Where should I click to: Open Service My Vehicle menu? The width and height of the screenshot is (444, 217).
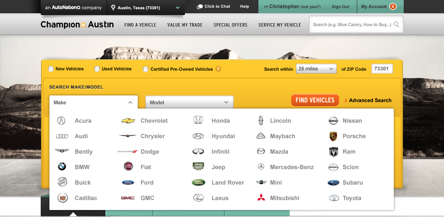(x=280, y=25)
